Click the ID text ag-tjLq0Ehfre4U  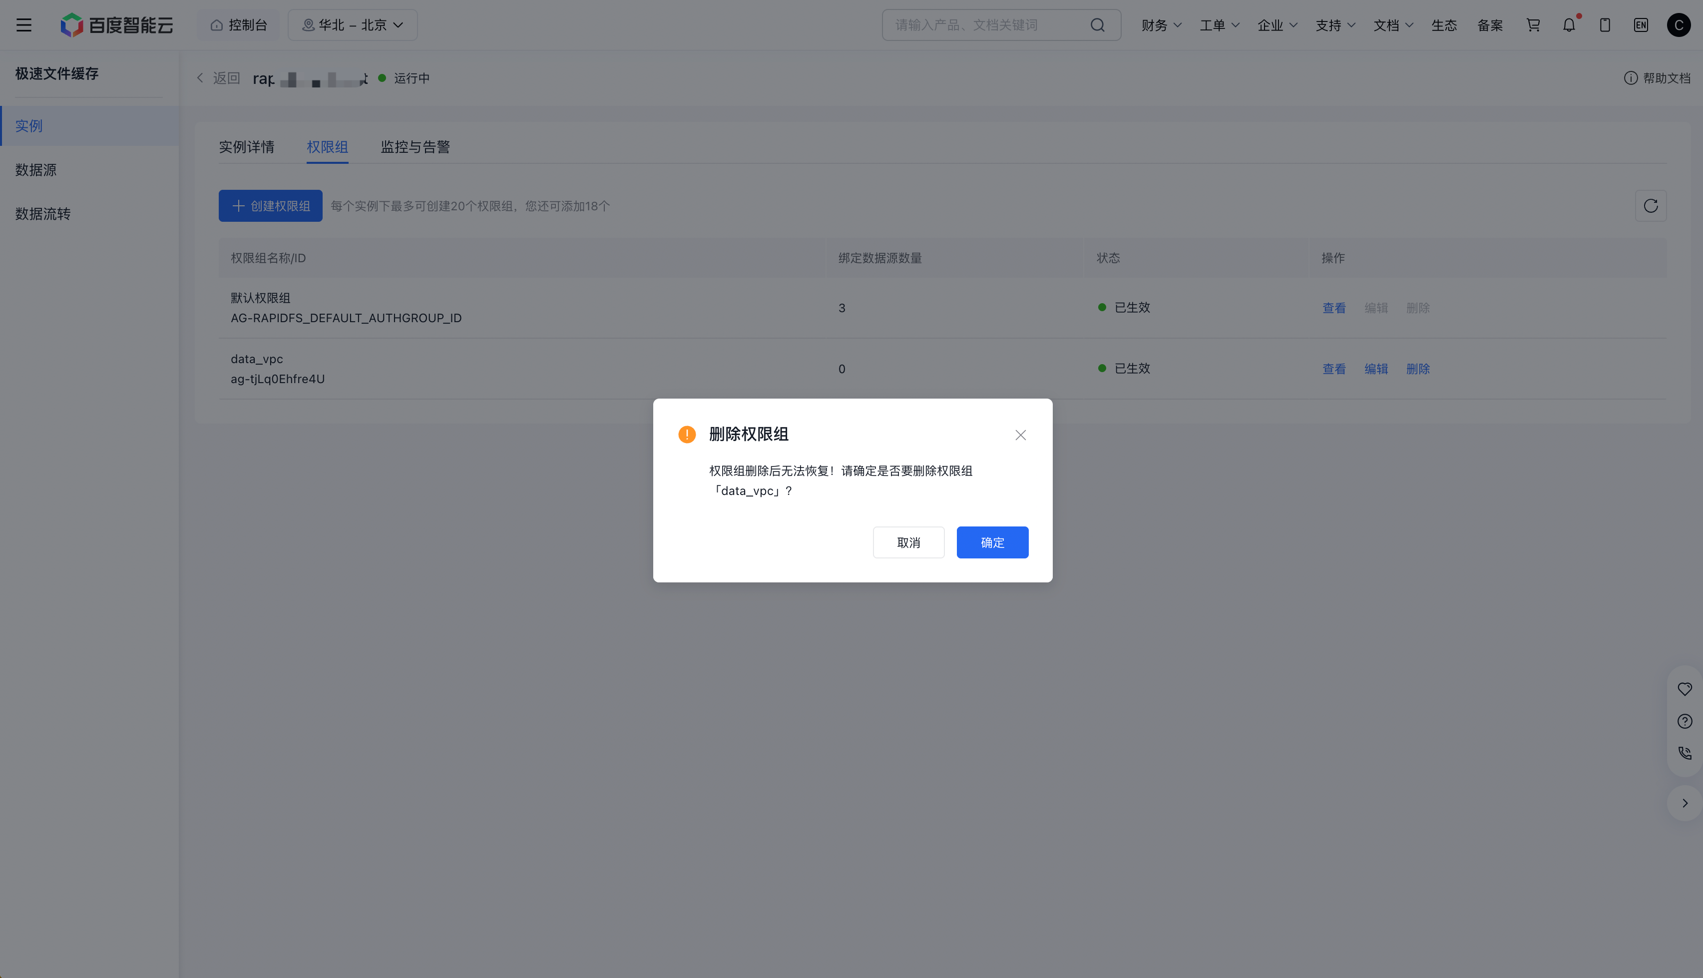278,379
